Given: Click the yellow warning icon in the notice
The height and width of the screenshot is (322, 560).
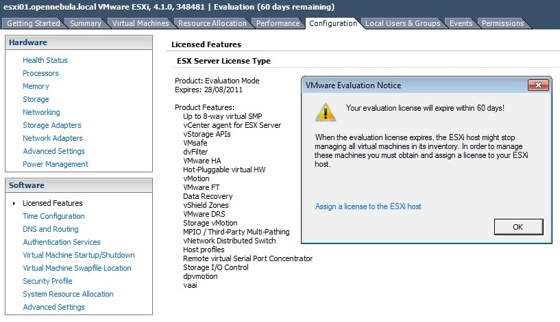Looking at the screenshot, I should click(x=326, y=112).
